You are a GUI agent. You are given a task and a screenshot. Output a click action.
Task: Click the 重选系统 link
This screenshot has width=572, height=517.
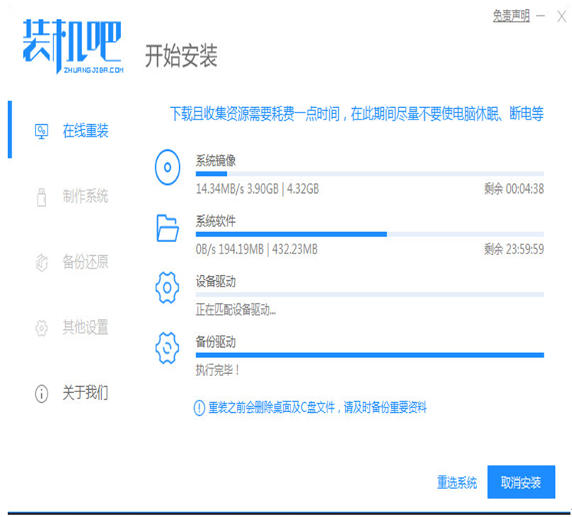tap(457, 483)
